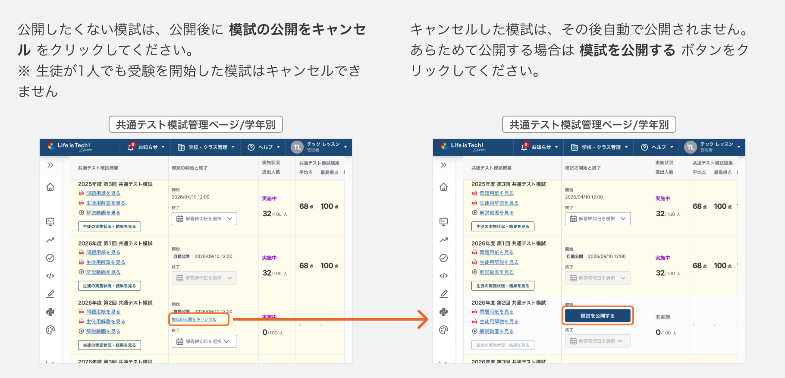The width and height of the screenshot is (785, 378).
Task: Open the Python snake icon in the right screenshot's sidebar
Action: (x=444, y=312)
